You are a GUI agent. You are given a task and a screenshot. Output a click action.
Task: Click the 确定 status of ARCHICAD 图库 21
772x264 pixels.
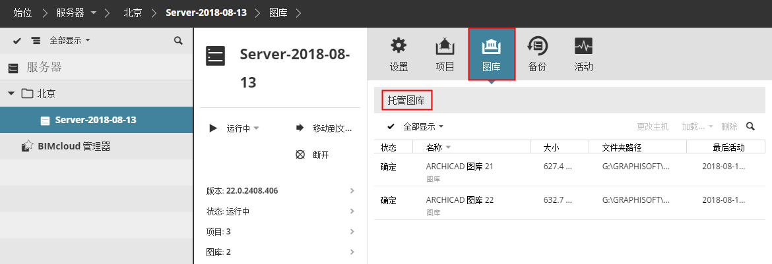point(389,167)
